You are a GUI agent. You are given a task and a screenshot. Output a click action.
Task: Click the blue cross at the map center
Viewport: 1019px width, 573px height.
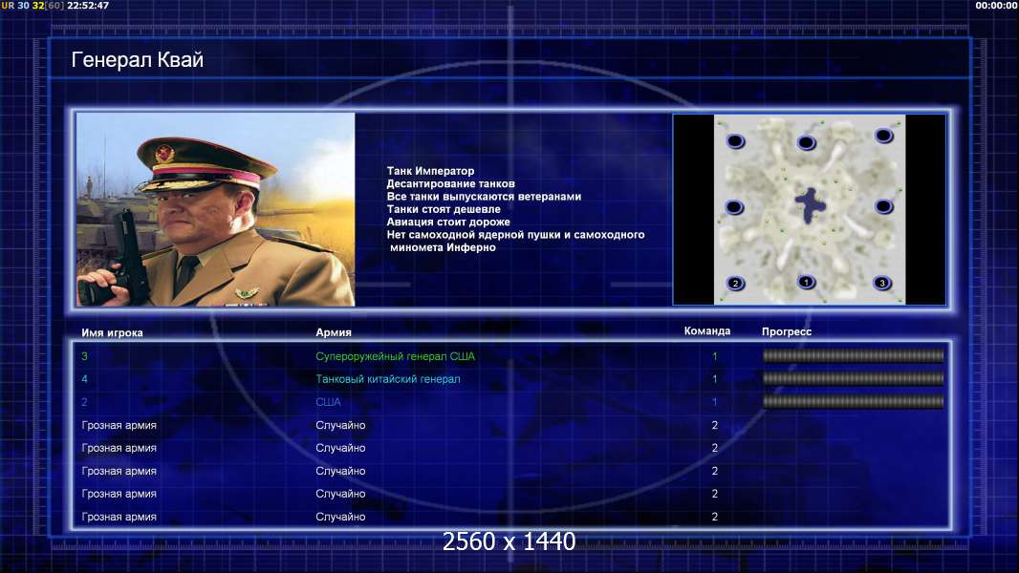point(811,205)
